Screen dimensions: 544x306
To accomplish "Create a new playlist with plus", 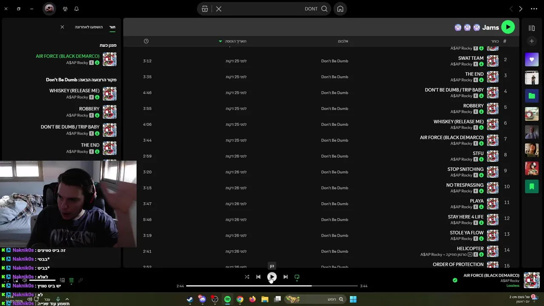I will [x=532, y=41].
